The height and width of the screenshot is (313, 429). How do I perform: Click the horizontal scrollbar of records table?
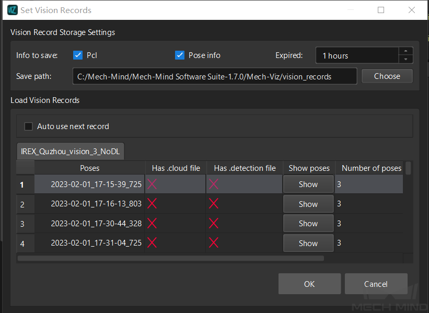171,258
